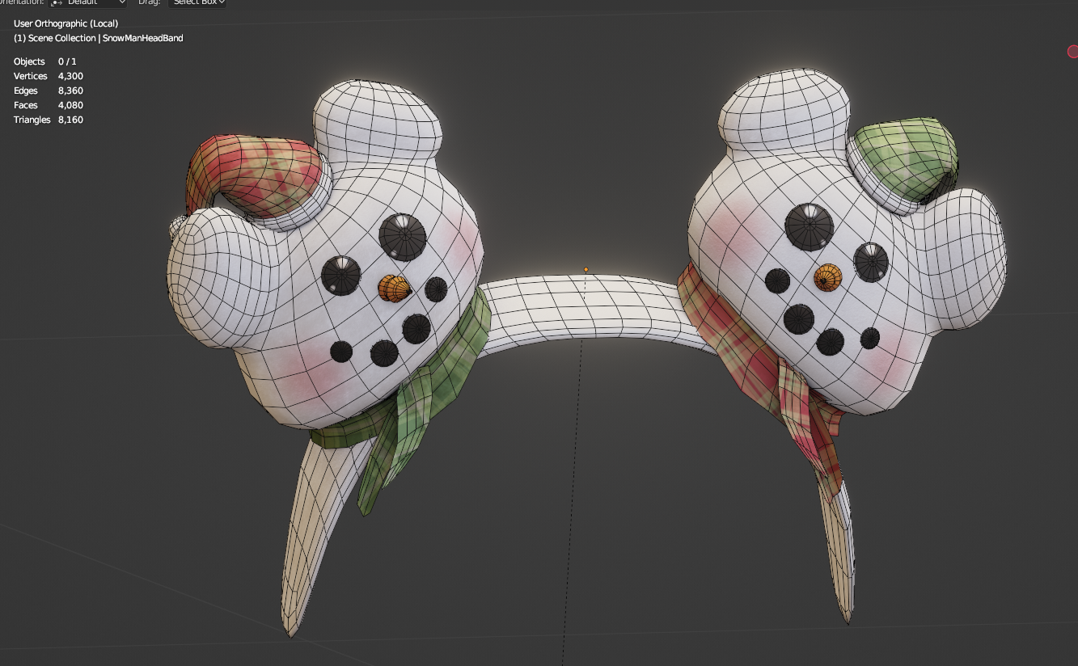Click the right snowman's orange carrot nose
This screenshot has height=666, width=1078.
tap(828, 278)
